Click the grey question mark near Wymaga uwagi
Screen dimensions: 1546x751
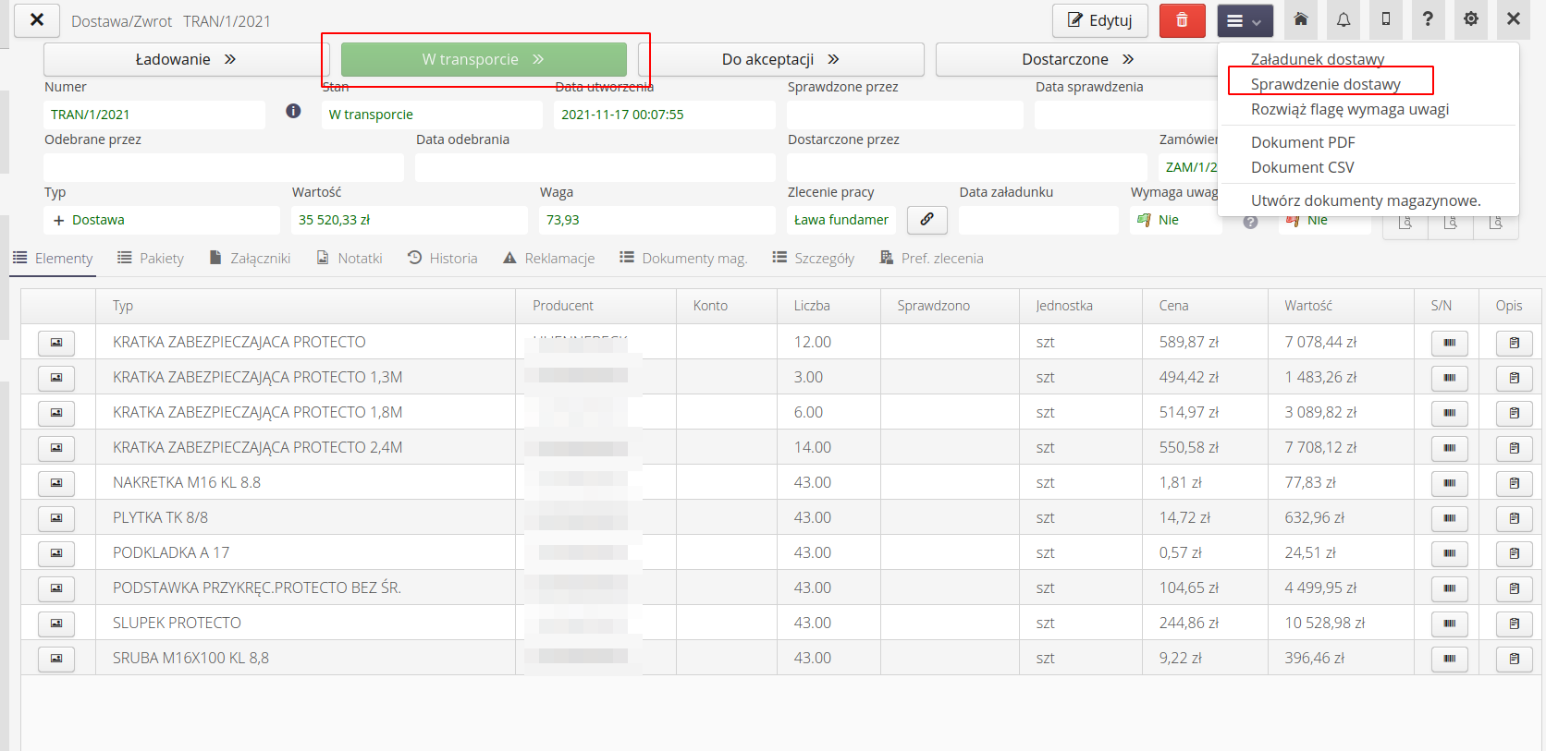pyautogui.click(x=1250, y=222)
